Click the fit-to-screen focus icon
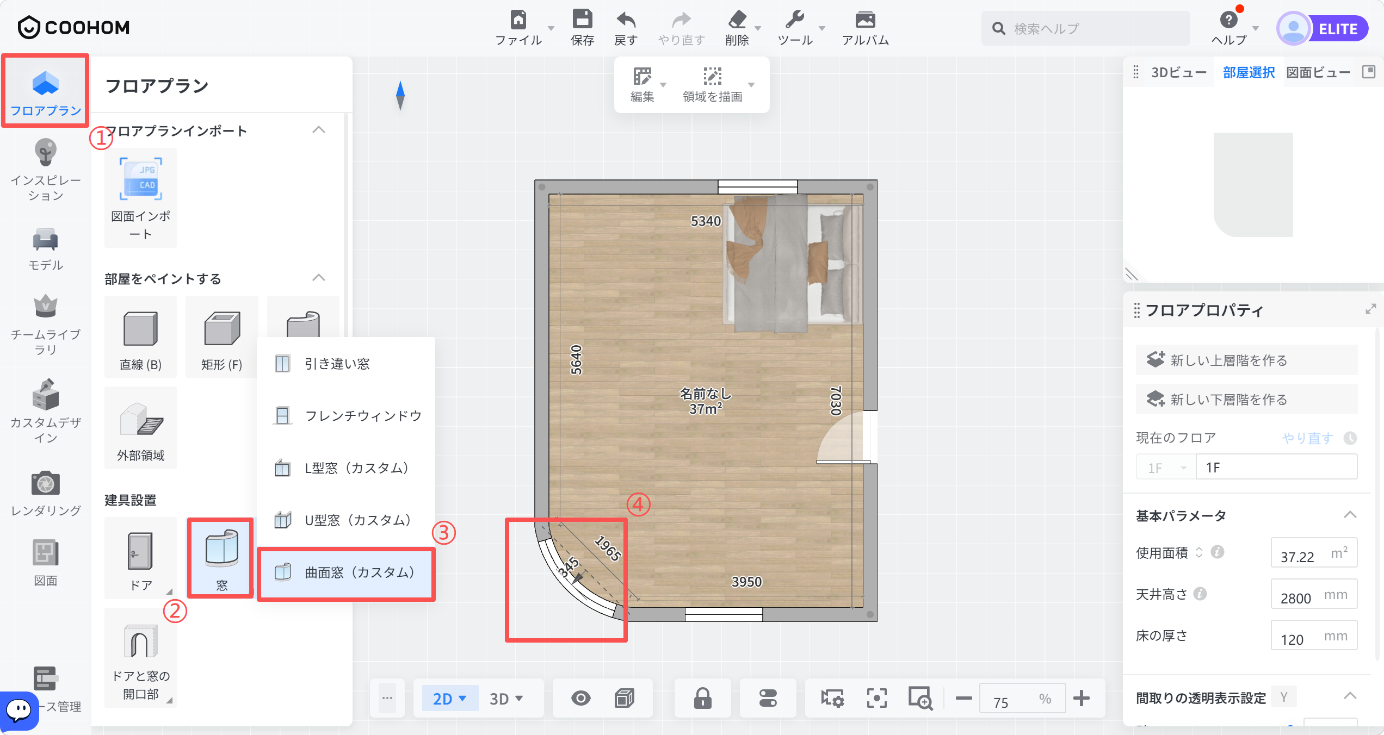 876,698
